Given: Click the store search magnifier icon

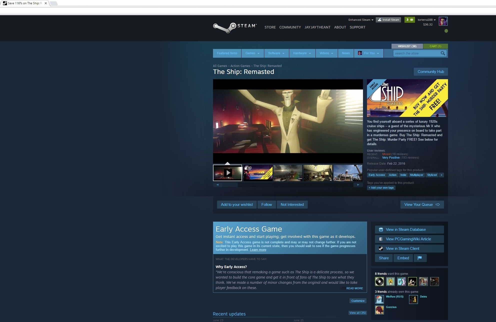Looking at the screenshot, I should (x=443, y=53).
